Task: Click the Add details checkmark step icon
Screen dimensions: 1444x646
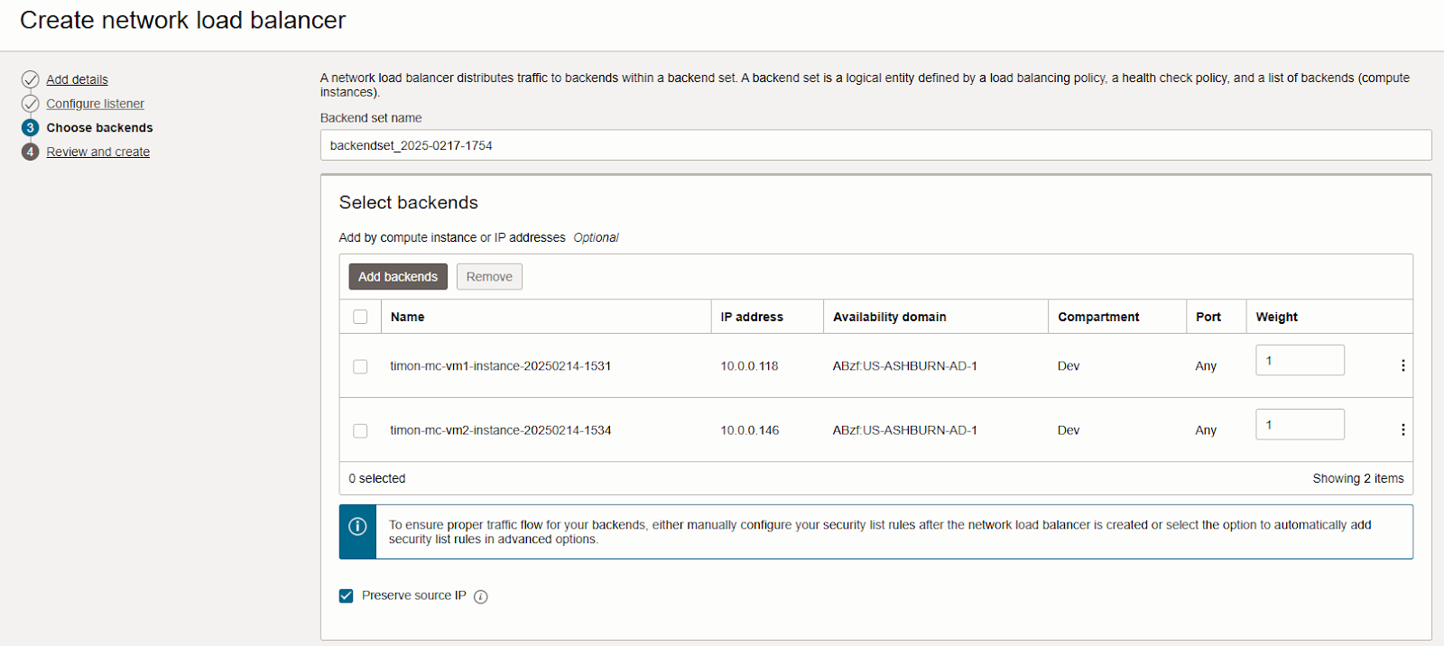Action: click(31, 79)
